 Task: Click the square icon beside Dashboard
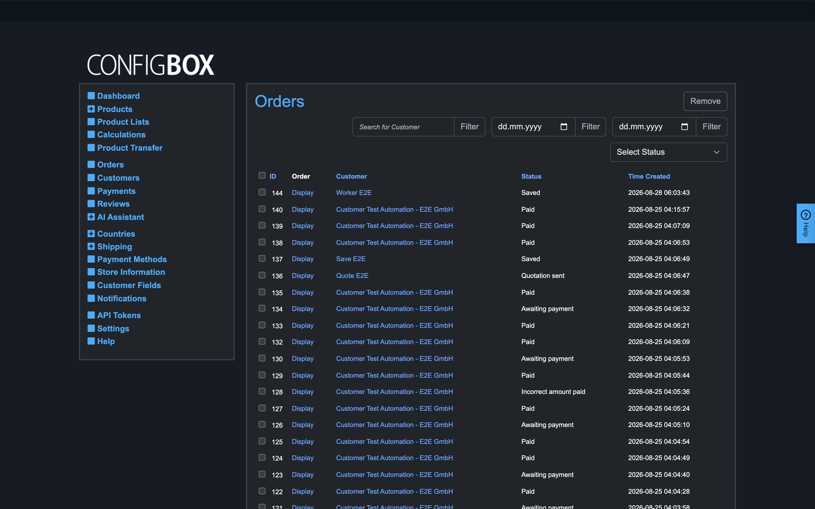pyautogui.click(x=91, y=96)
